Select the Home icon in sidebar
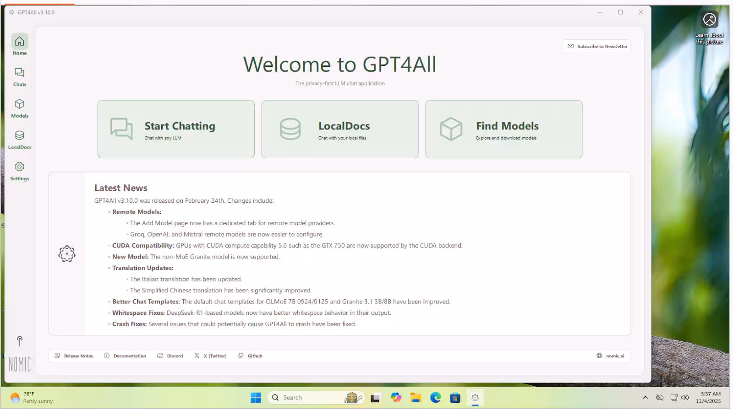Image resolution: width=733 pixels, height=410 pixels. click(19, 45)
